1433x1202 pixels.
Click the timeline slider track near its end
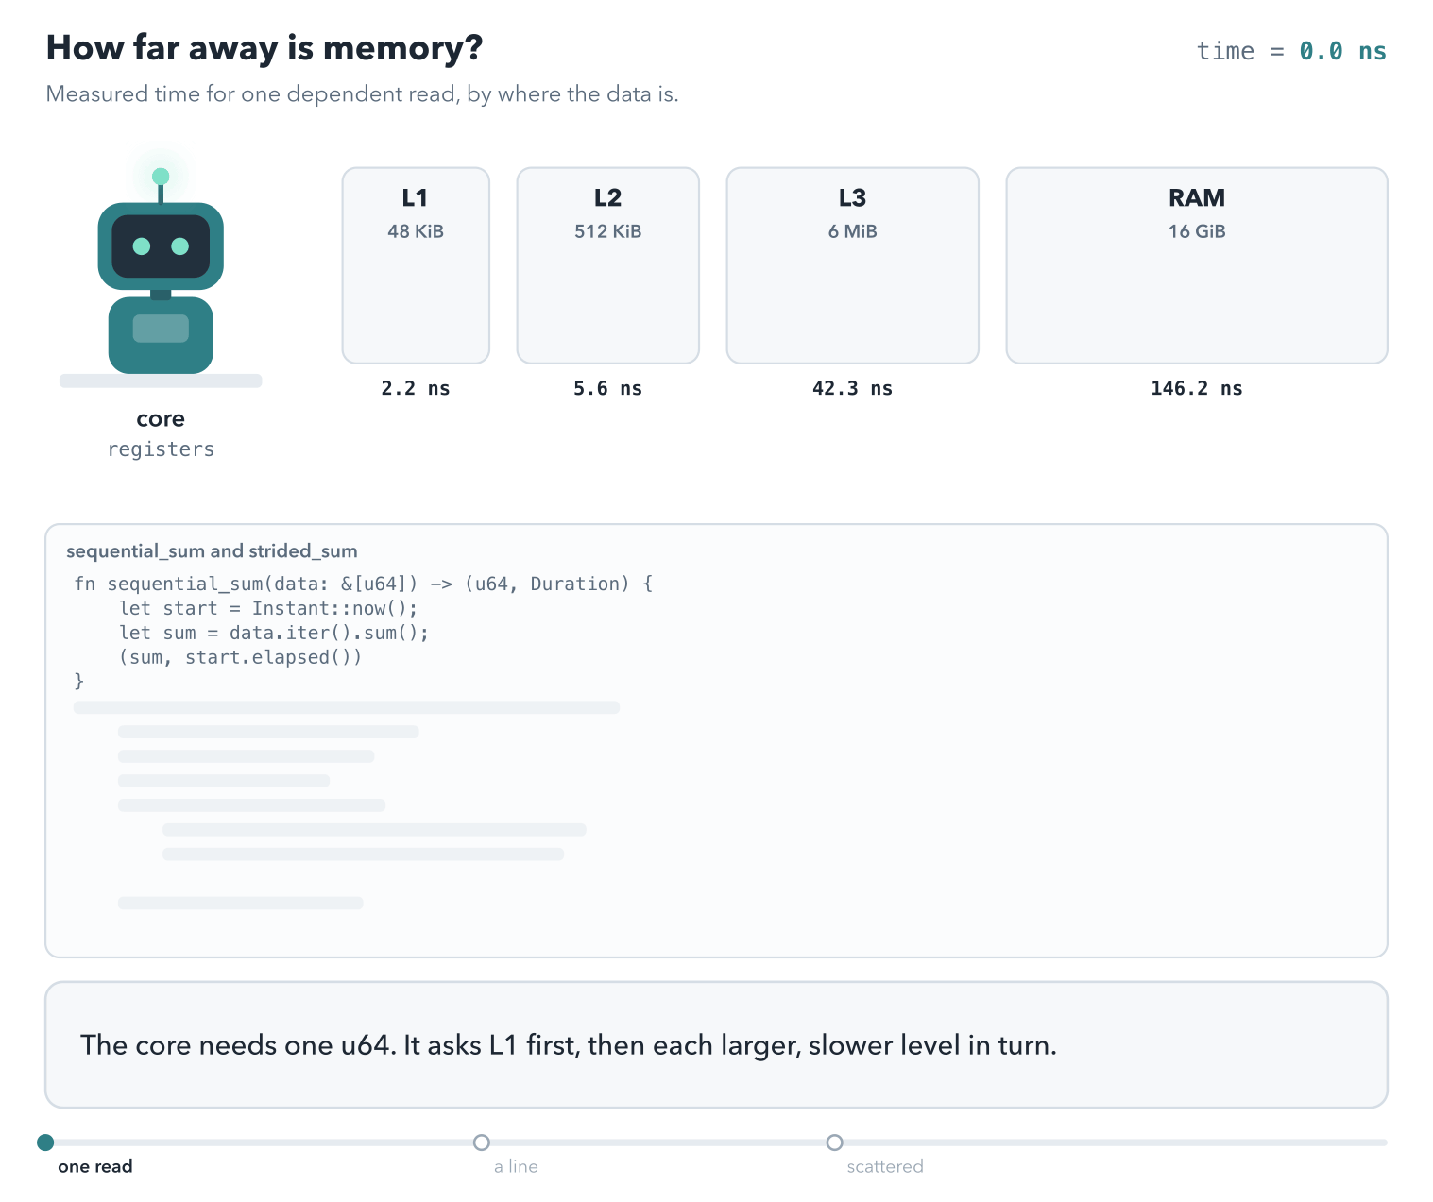[1360, 1143]
